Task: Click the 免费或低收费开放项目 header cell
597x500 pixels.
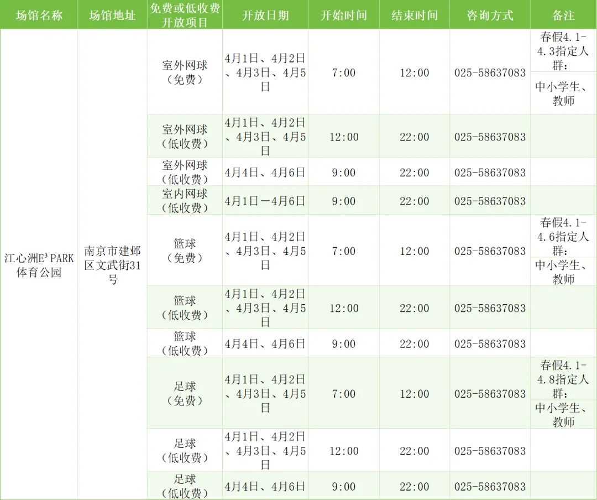Action: click(x=185, y=15)
